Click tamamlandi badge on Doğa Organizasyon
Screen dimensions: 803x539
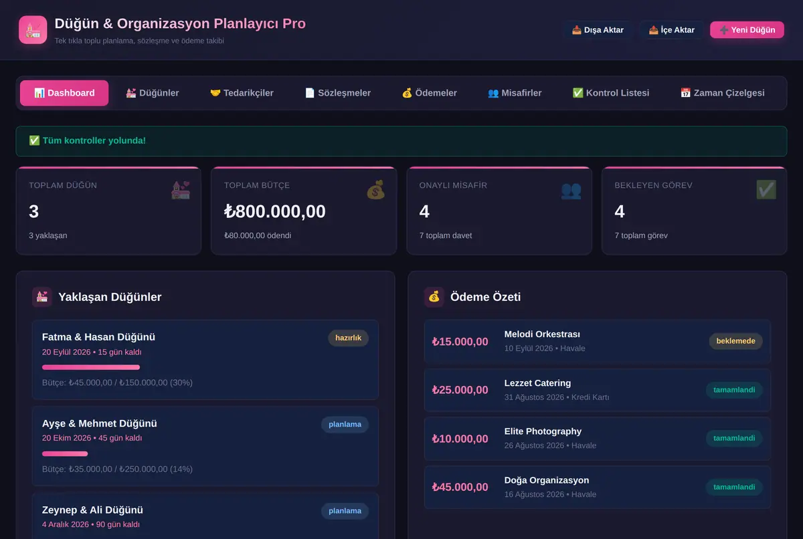(734, 487)
